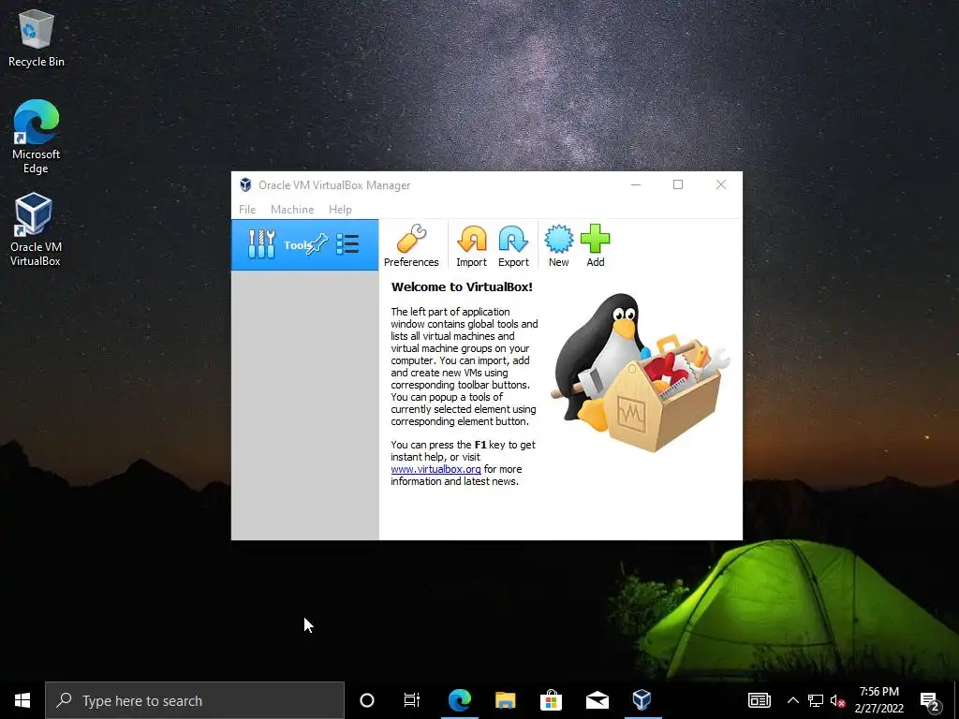Viewport: 959px width, 719px height.
Task: Open Cortana from the taskbar
Action: pos(367,700)
